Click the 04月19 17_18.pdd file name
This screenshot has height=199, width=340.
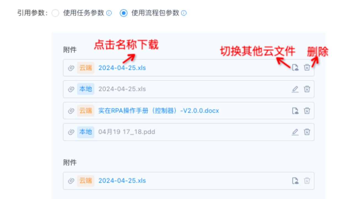[x=127, y=132]
